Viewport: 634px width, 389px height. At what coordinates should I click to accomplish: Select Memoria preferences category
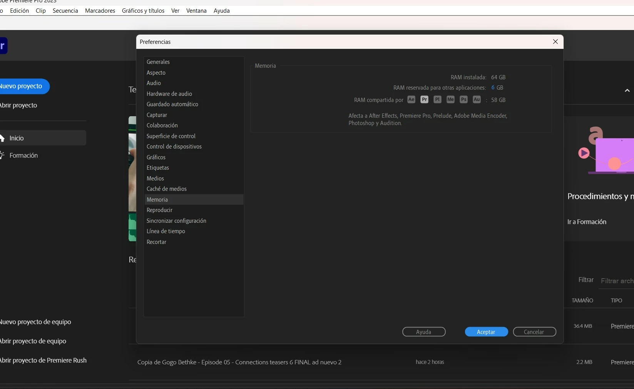tap(194, 200)
